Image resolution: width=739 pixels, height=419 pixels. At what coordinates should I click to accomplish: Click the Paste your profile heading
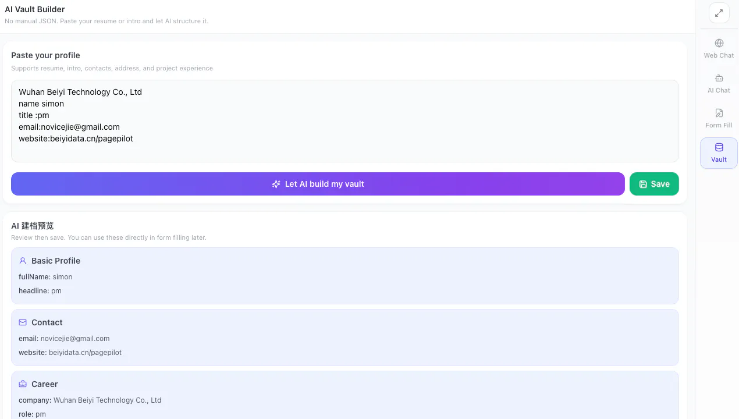45,55
